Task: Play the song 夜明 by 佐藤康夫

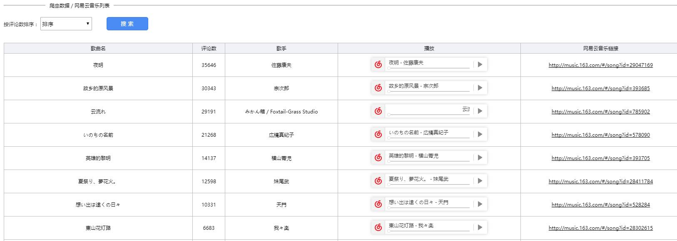Action: pos(480,64)
